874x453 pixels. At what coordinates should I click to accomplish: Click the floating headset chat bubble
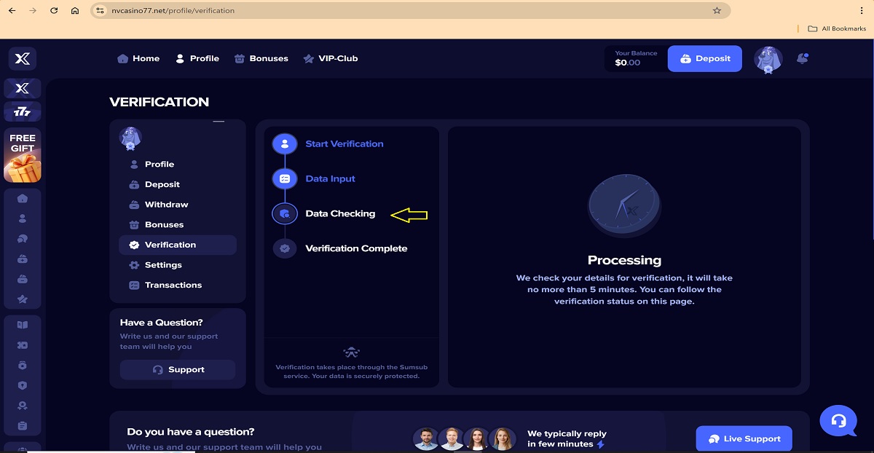pyautogui.click(x=838, y=421)
